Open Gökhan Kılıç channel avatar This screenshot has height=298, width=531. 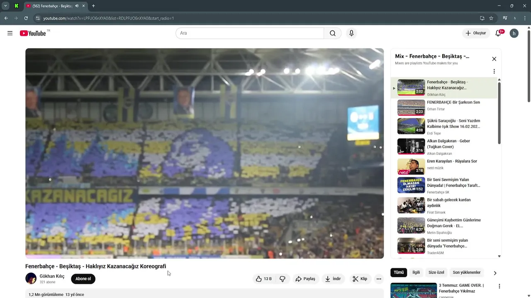pyautogui.click(x=31, y=279)
